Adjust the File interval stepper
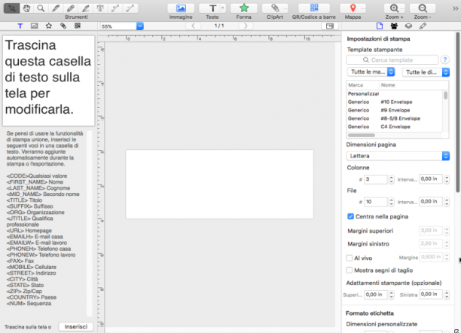 447,202
